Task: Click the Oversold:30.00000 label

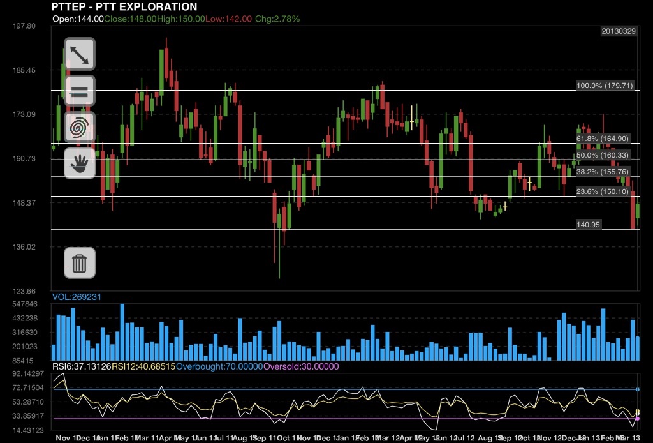Action: [301, 366]
